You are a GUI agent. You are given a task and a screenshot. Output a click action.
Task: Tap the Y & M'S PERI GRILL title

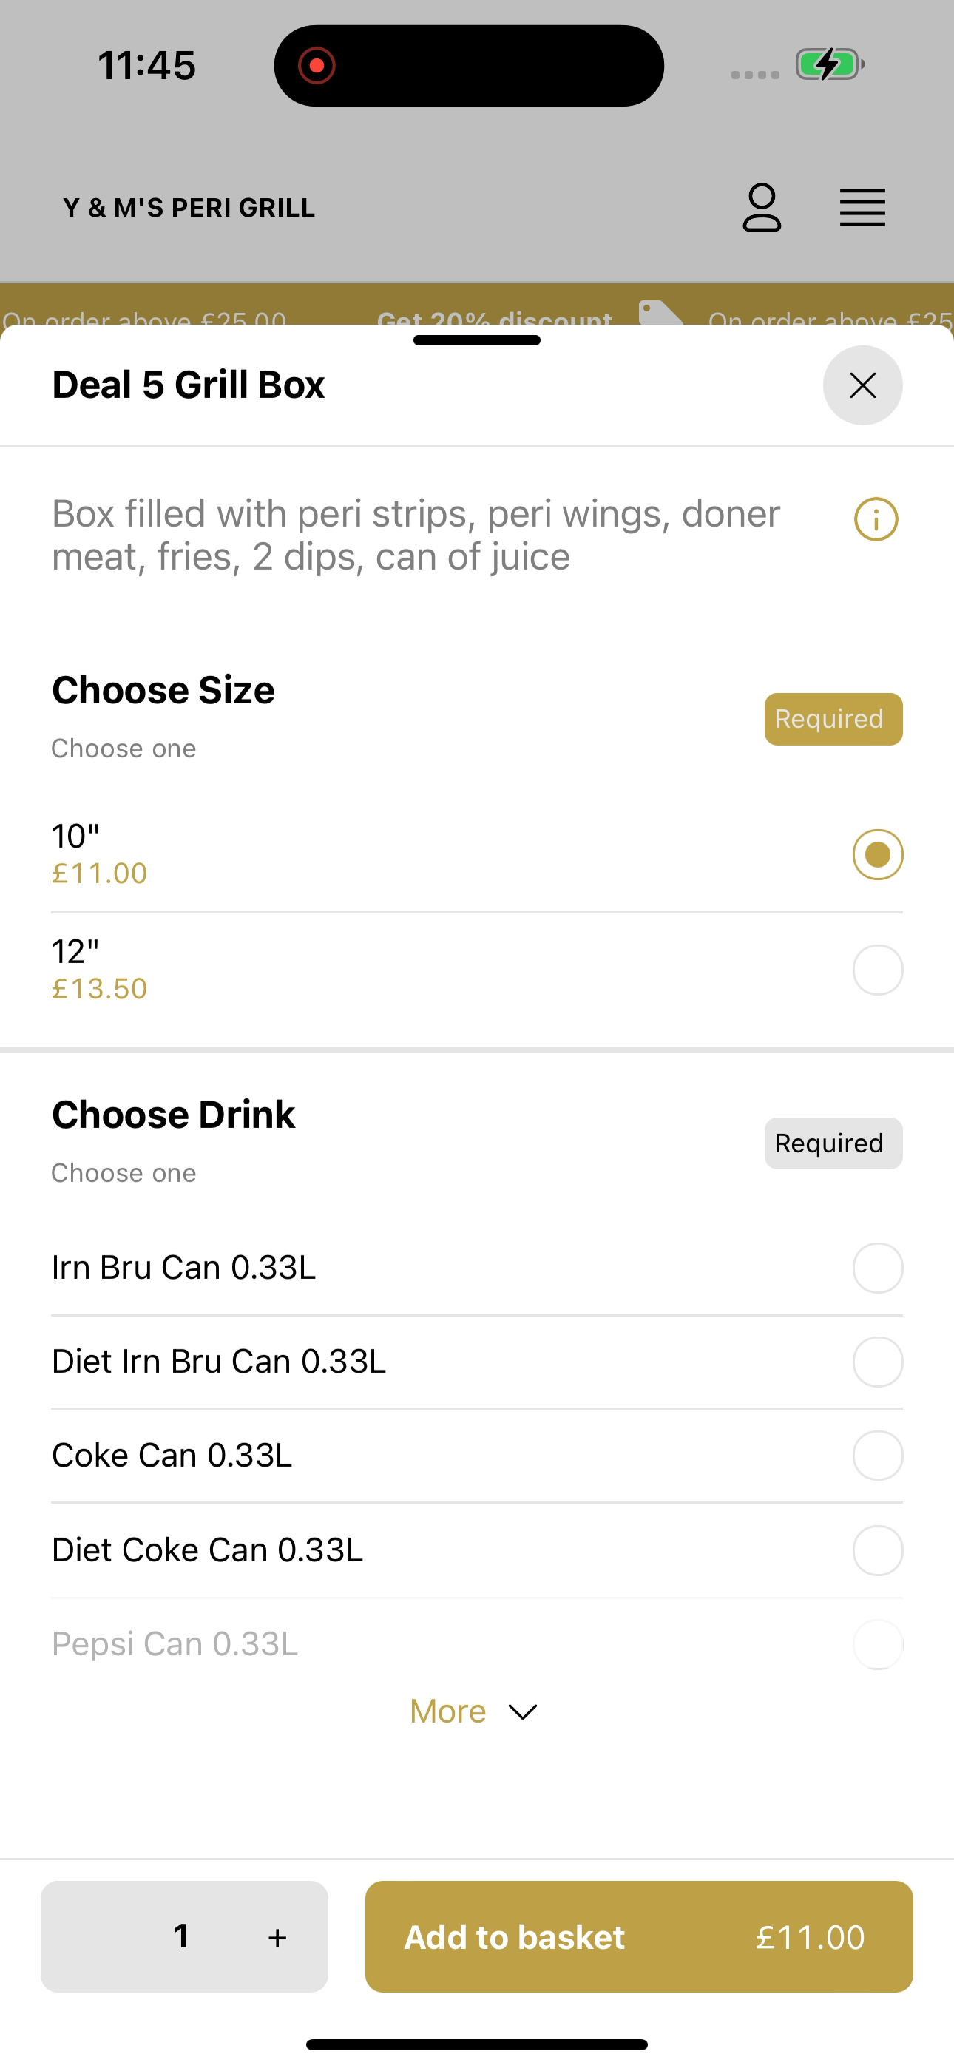pos(189,208)
